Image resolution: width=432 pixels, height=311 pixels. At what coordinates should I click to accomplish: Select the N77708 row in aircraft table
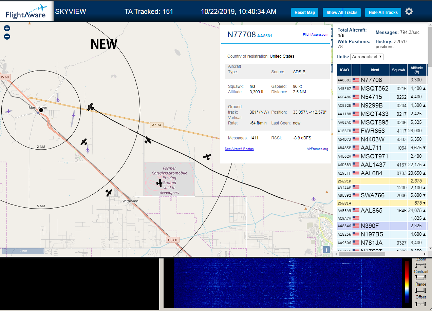[x=382, y=80]
